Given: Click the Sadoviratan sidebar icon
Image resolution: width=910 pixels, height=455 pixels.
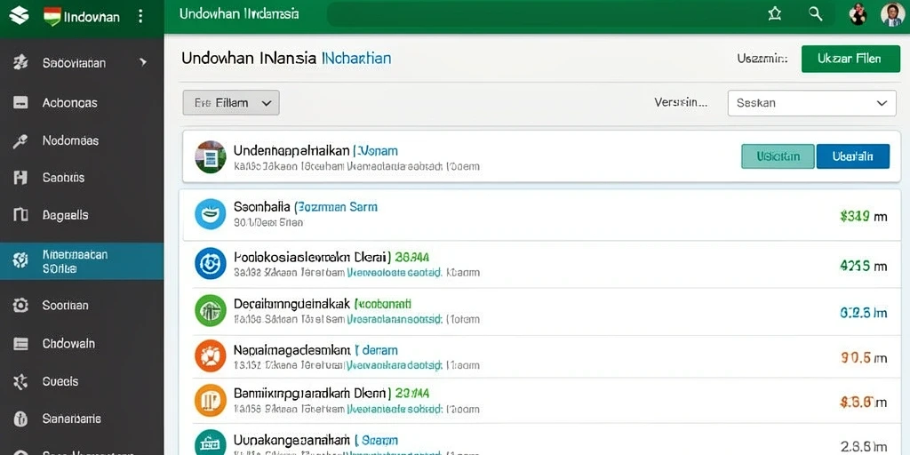Looking at the screenshot, I should coord(20,63).
